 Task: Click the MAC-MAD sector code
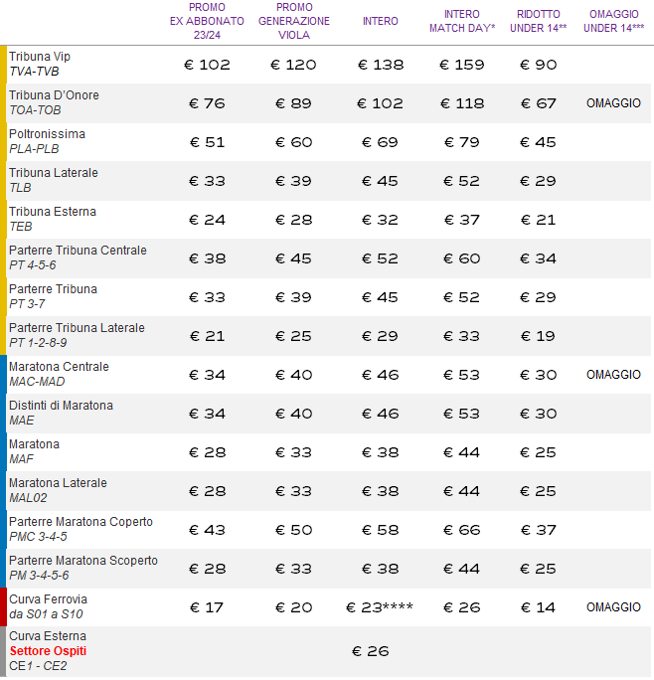[37, 381]
